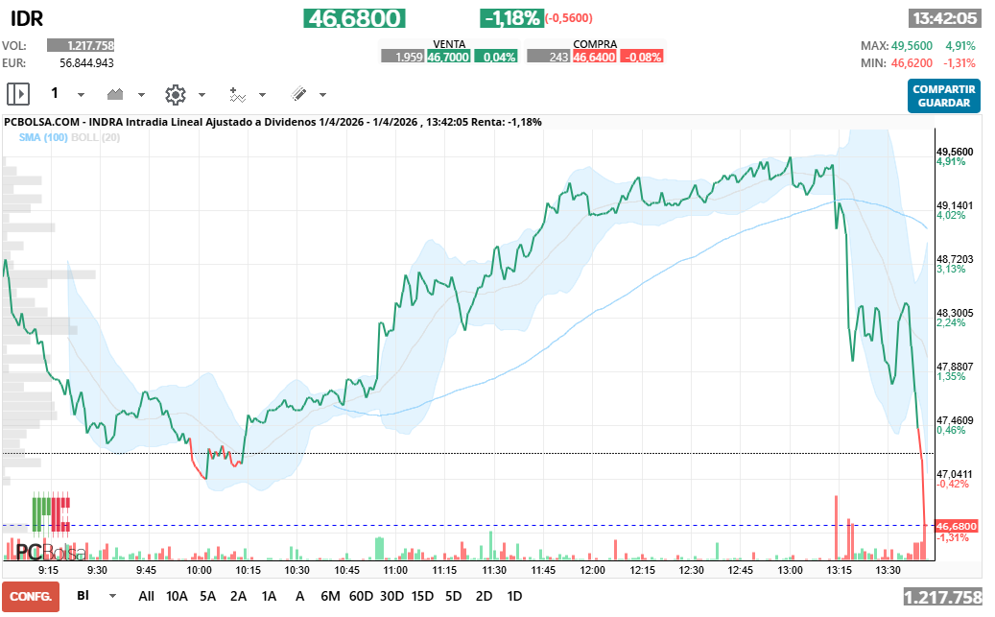The height and width of the screenshot is (617, 995).
Task: Select the drawing pencil tool icon
Action: tap(298, 95)
